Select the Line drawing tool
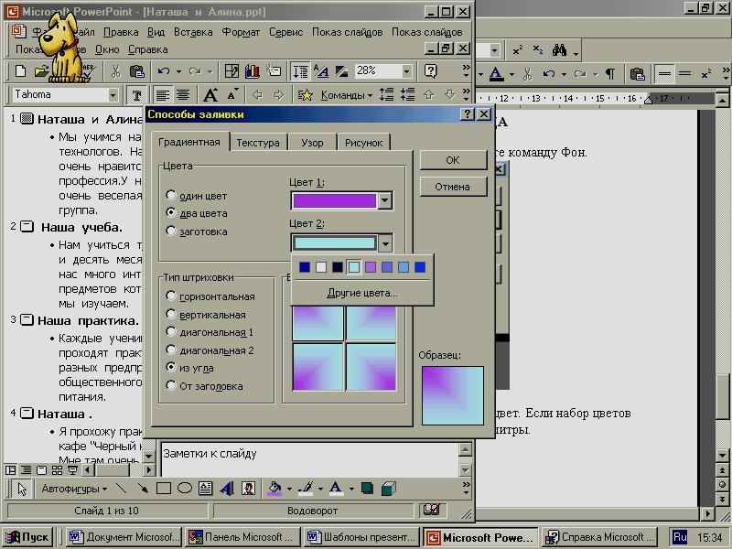The image size is (732, 549). click(x=122, y=489)
